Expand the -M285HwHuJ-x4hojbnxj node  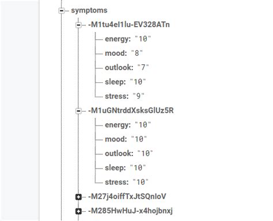(x=78, y=211)
